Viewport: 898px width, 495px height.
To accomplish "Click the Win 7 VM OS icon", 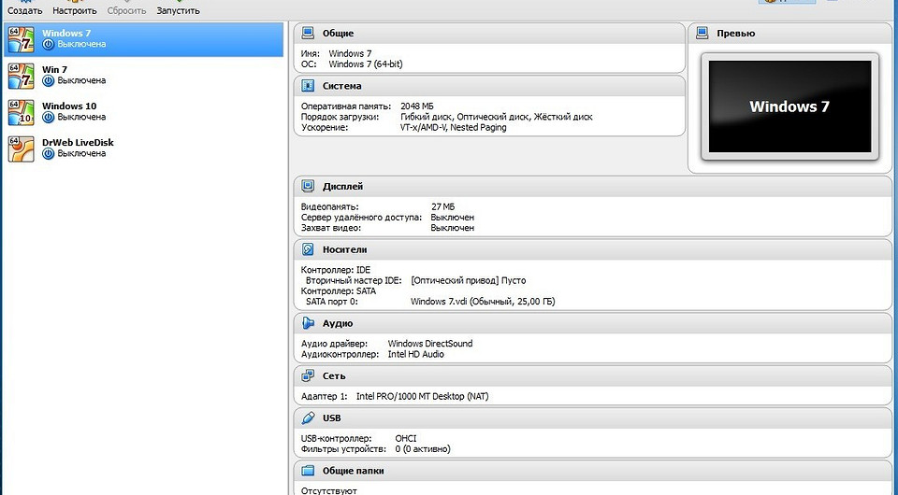I will point(22,76).
